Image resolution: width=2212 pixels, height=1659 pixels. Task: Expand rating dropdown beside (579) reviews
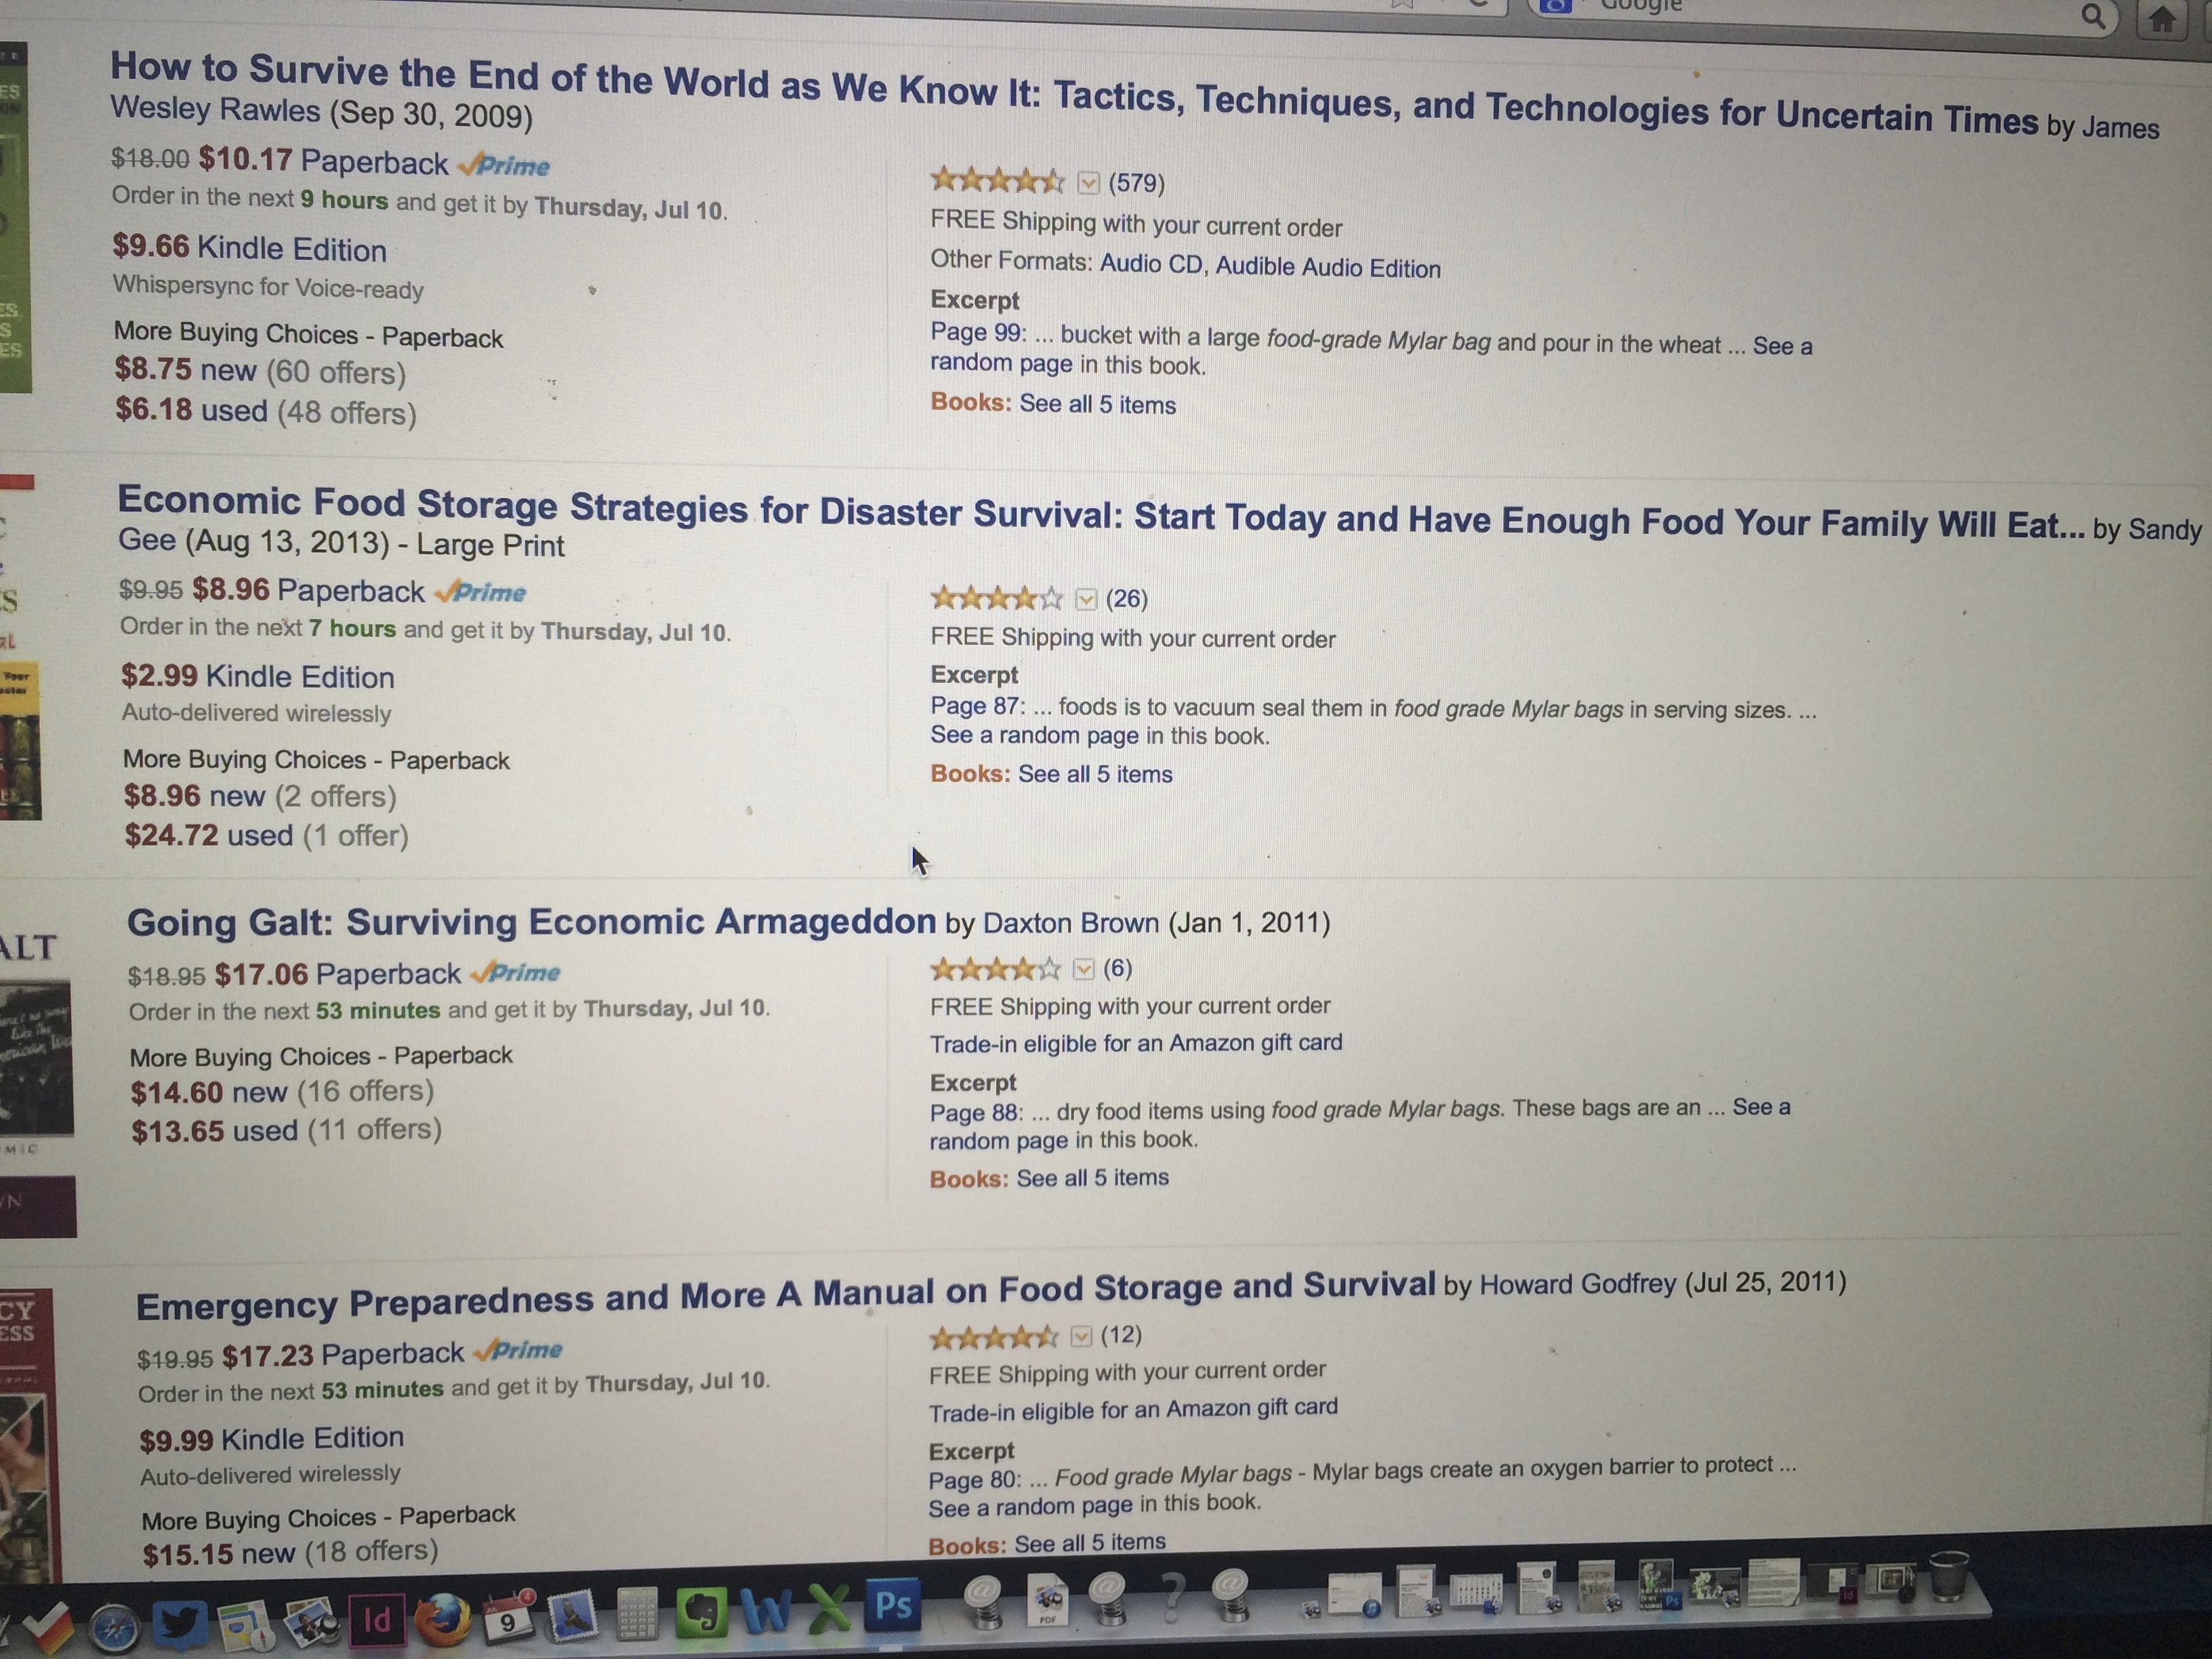click(x=1088, y=183)
